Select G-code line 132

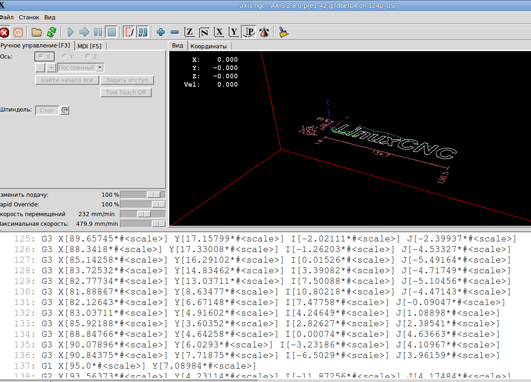coord(257,313)
